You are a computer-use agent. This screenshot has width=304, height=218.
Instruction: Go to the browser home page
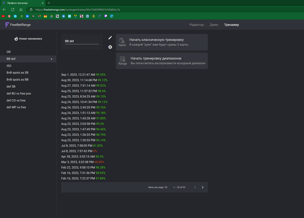[21, 10]
